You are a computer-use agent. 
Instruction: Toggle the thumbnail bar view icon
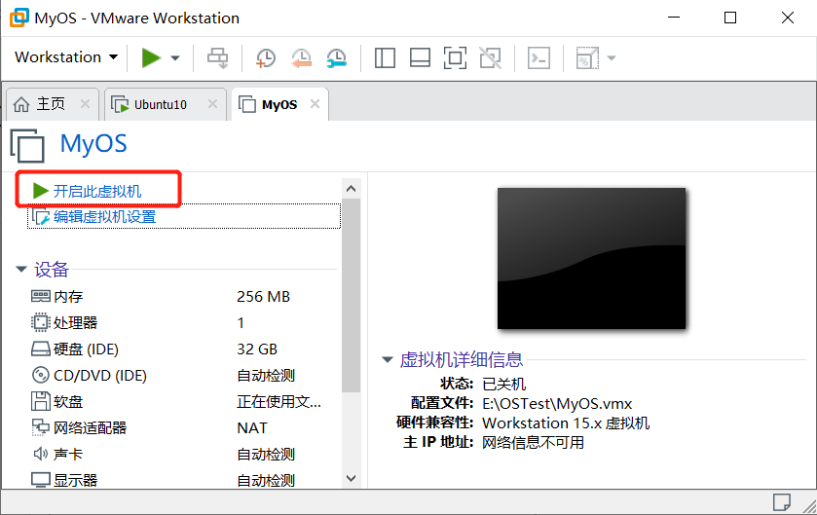coord(420,57)
